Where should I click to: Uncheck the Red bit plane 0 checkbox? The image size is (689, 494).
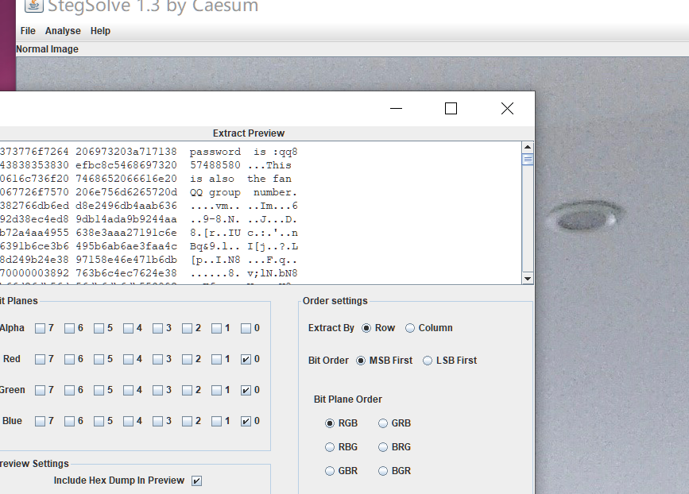246,359
